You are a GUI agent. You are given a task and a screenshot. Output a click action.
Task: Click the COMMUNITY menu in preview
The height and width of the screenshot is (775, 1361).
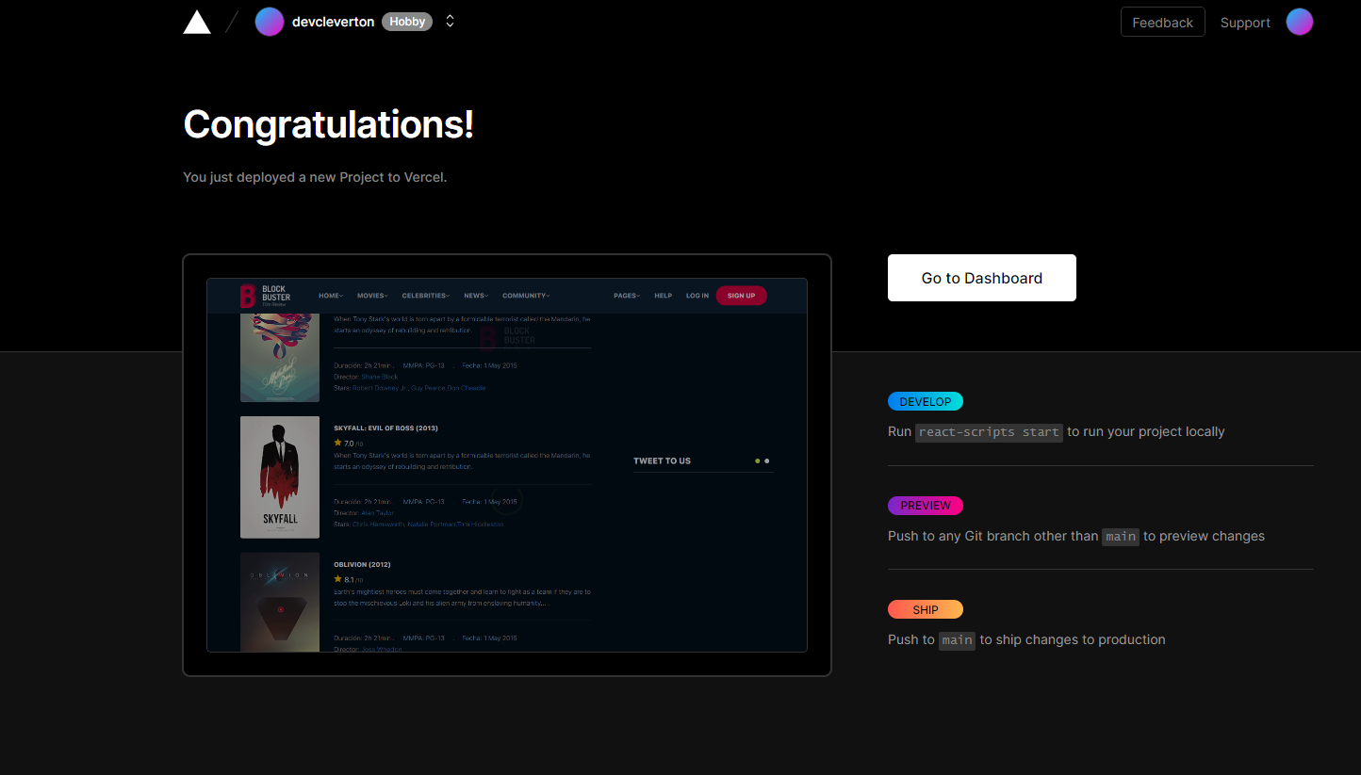coord(526,296)
